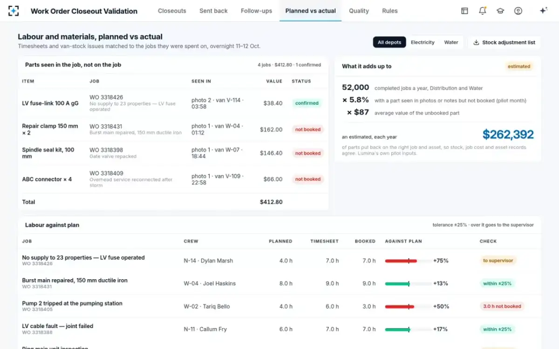Viewport: 559px width, 349px height.
Task: Click Pump 2 tripped at the pumping station
Action: pos(72,303)
